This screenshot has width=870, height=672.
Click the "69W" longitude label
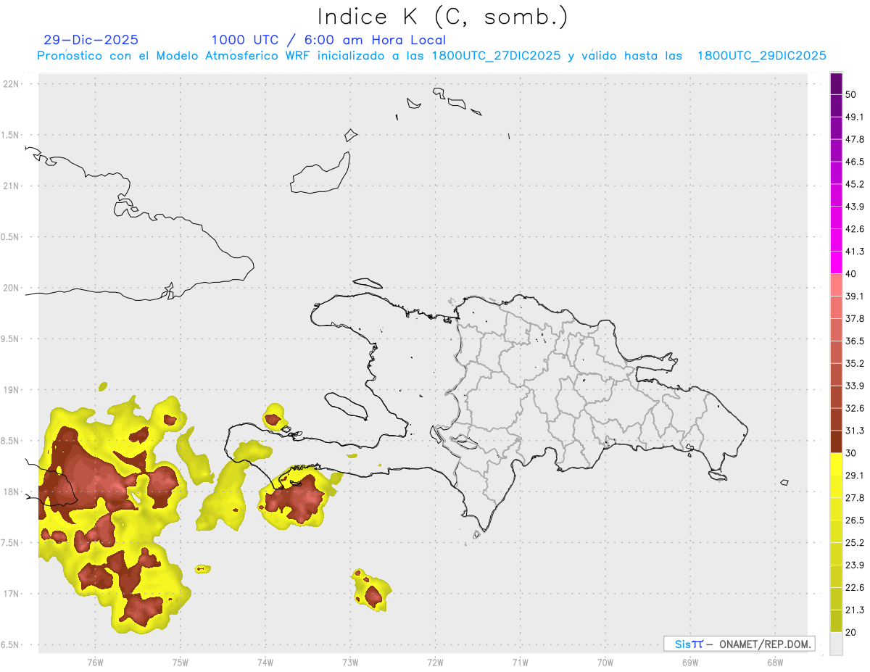pos(689,663)
